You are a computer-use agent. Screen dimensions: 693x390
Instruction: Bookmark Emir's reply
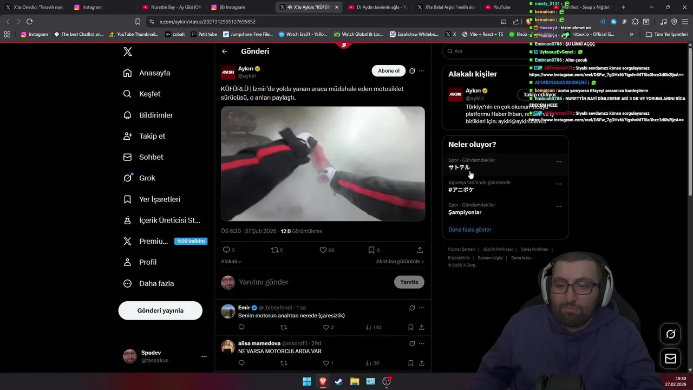pyautogui.click(x=411, y=327)
